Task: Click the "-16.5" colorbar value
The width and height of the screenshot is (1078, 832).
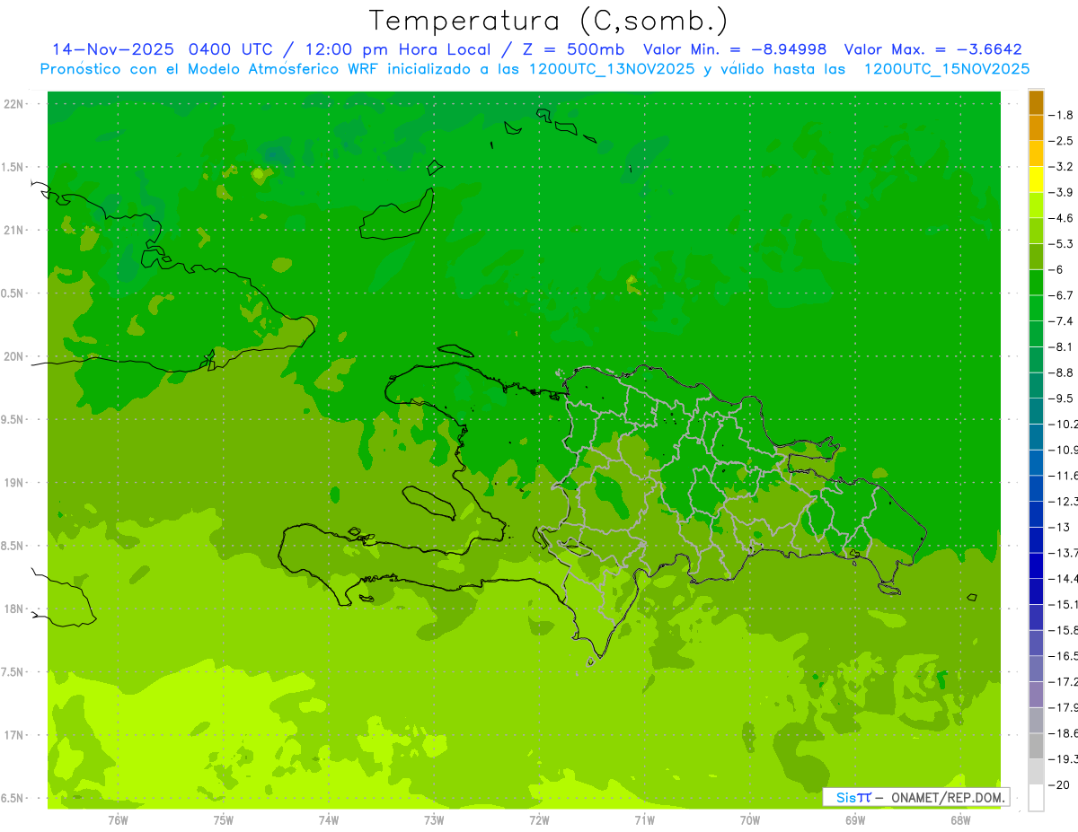Action: point(1063,656)
